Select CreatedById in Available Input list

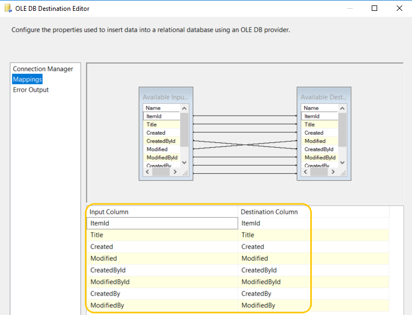(162, 141)
